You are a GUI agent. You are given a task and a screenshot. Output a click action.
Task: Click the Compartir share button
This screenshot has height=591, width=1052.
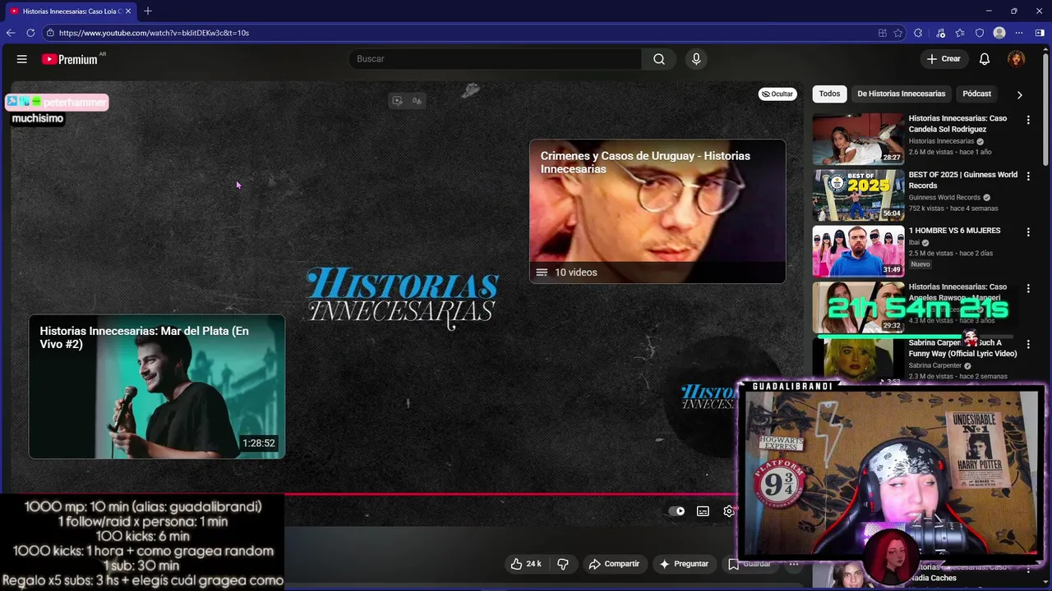tap(614, 564)
